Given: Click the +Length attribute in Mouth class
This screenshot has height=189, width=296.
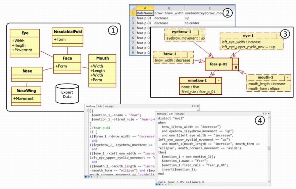Looking at the screenshot, I should coord(97,70).
